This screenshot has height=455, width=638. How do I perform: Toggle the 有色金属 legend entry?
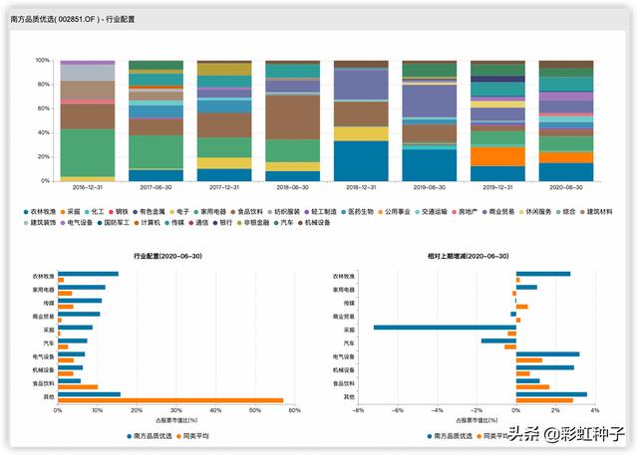149,212
